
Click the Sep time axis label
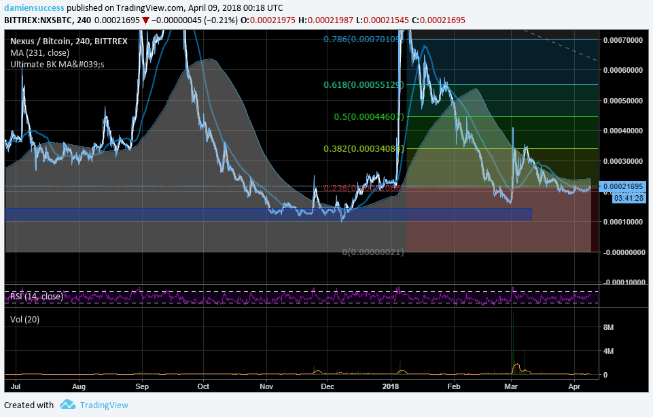click(x=142, y=386)
